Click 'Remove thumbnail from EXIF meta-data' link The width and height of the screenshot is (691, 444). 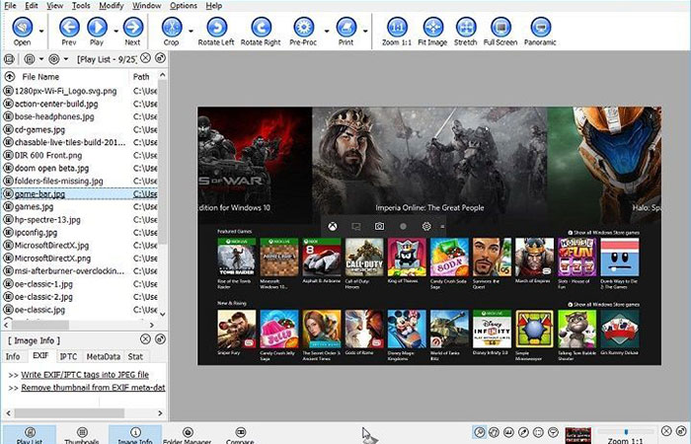pyautogui.click(x=93, y=388)
